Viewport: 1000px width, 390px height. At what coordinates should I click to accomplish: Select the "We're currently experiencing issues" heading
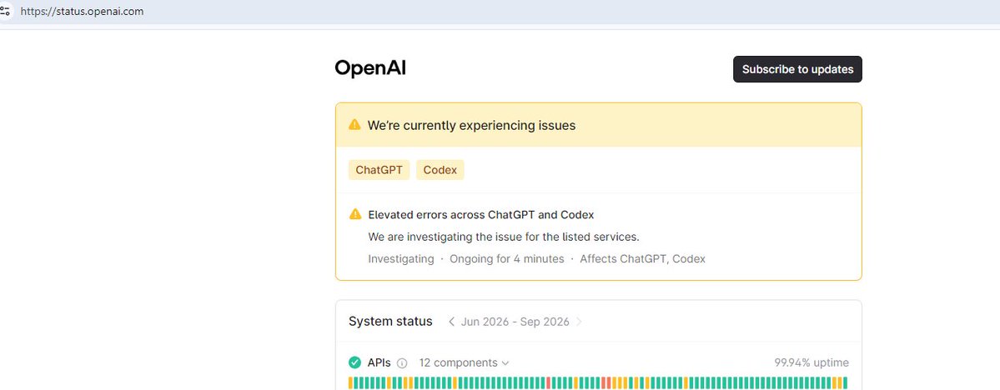pyautogui.click(x=471, y=126)
